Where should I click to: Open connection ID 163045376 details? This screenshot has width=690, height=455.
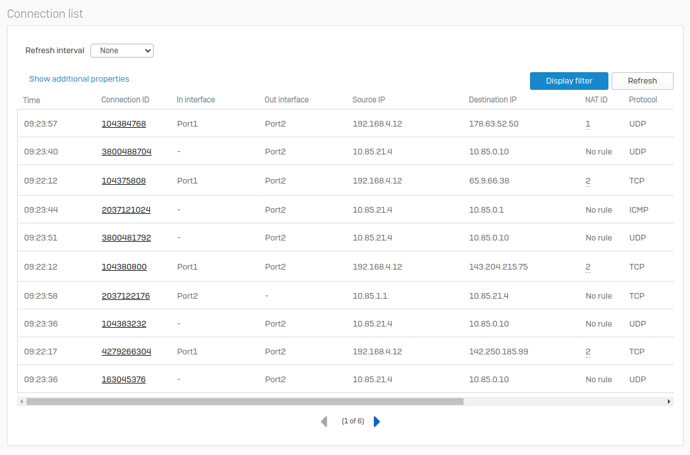coord(123,379)
